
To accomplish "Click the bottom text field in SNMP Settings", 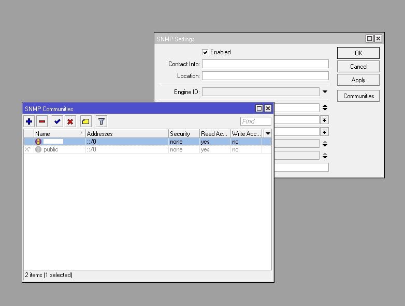I will pyautogui.click(x=301, y=167).
